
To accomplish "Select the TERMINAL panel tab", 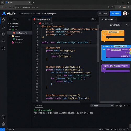I will pyautogui.click(x=39, y=106).
